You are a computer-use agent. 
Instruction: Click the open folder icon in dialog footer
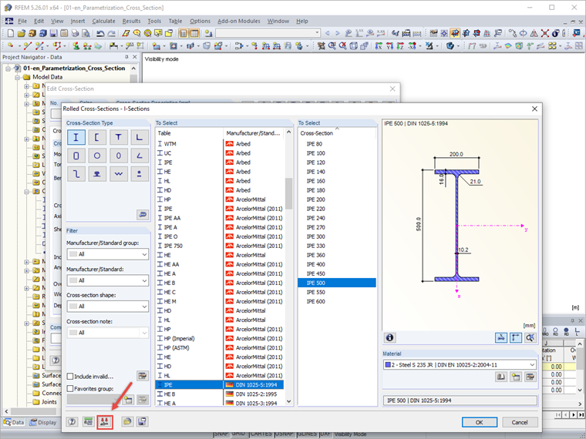click(127, 422)
